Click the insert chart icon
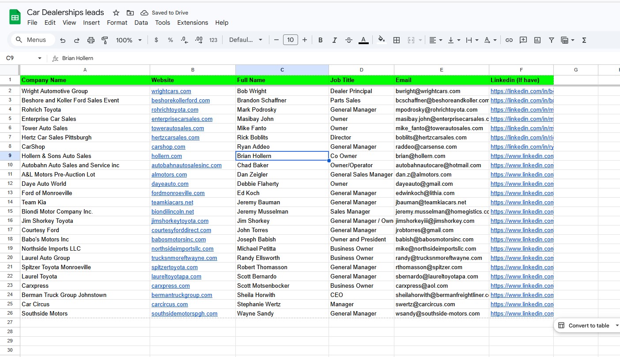The width and height of the screenshot is (620, 357). click(537, 40)
